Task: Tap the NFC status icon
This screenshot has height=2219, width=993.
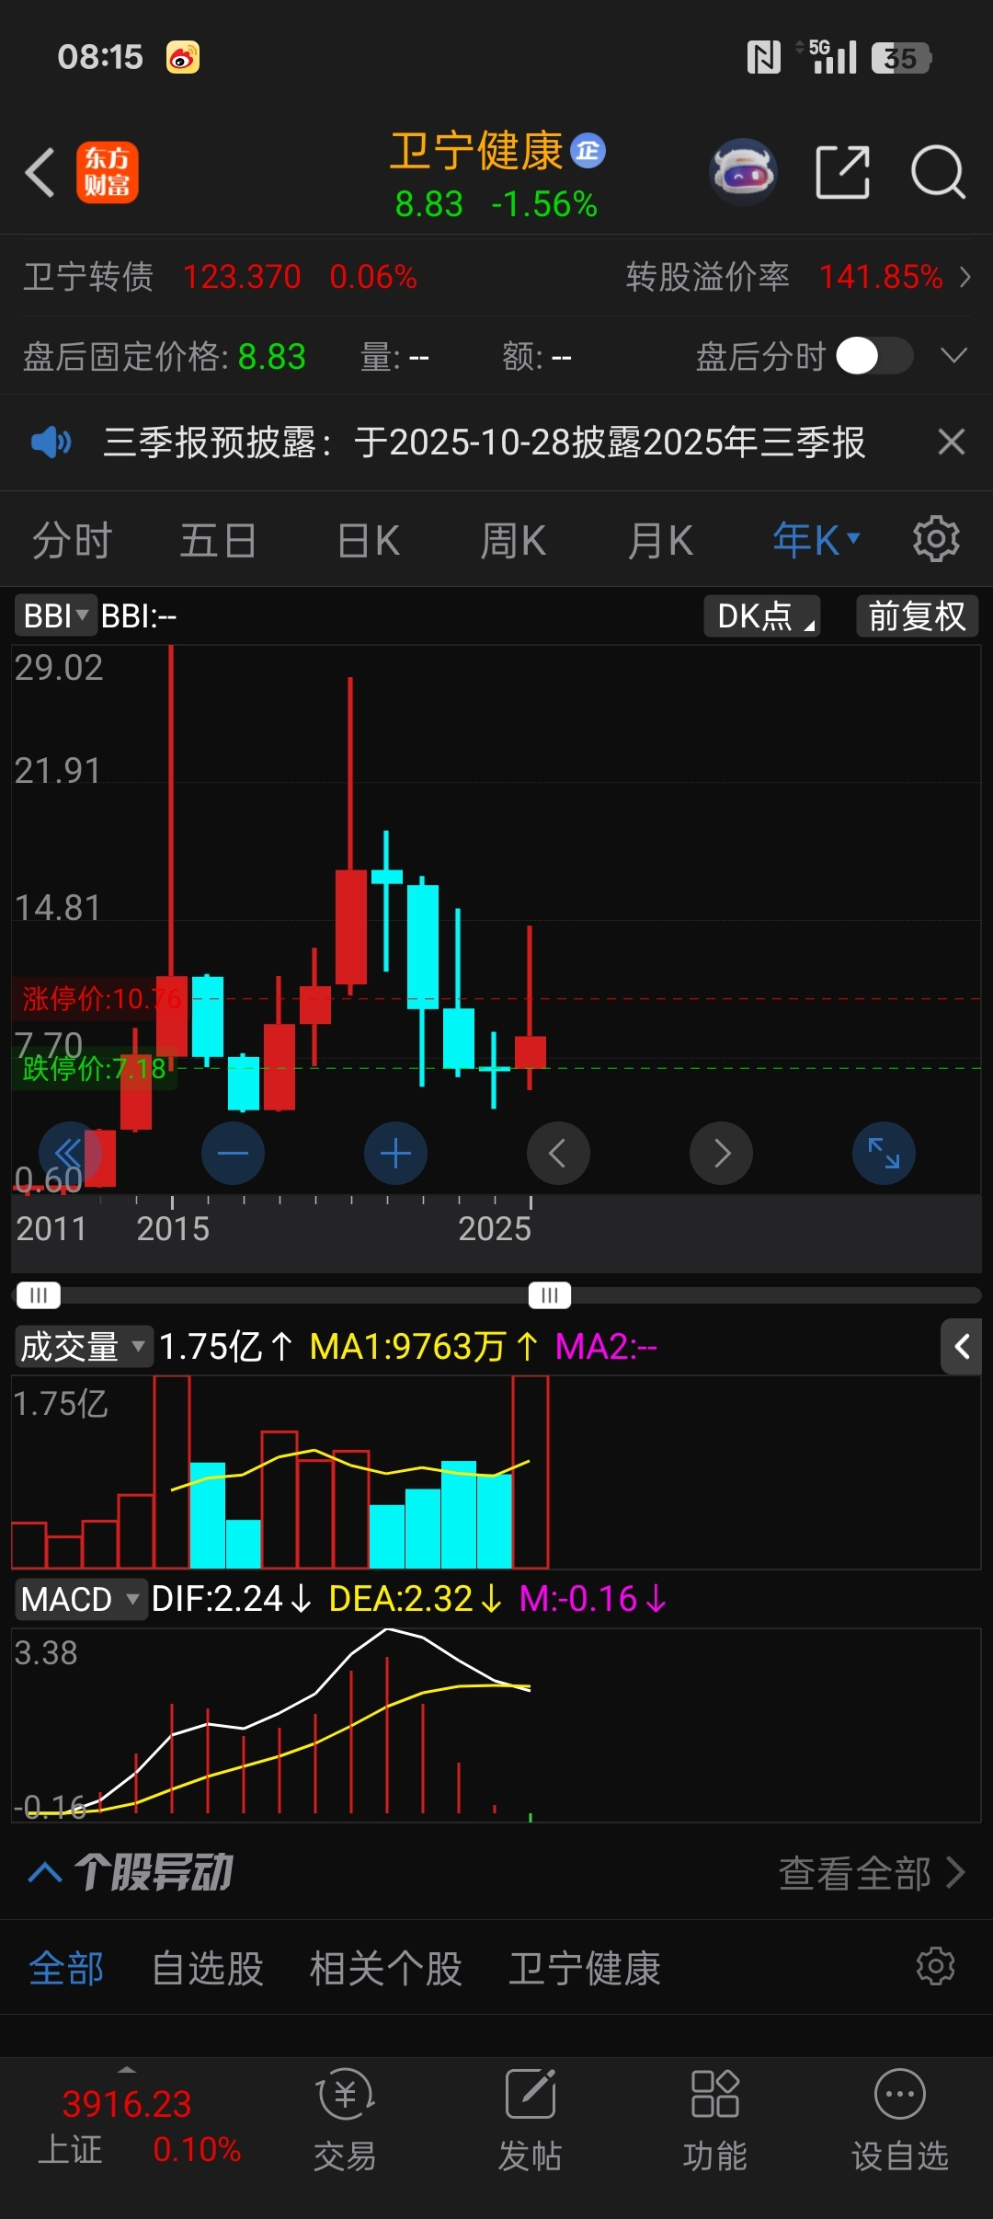Action: 763,57
